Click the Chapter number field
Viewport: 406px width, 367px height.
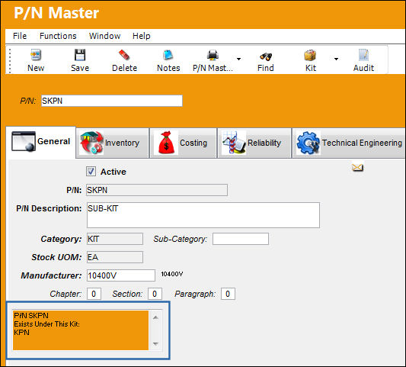[94, 294]
